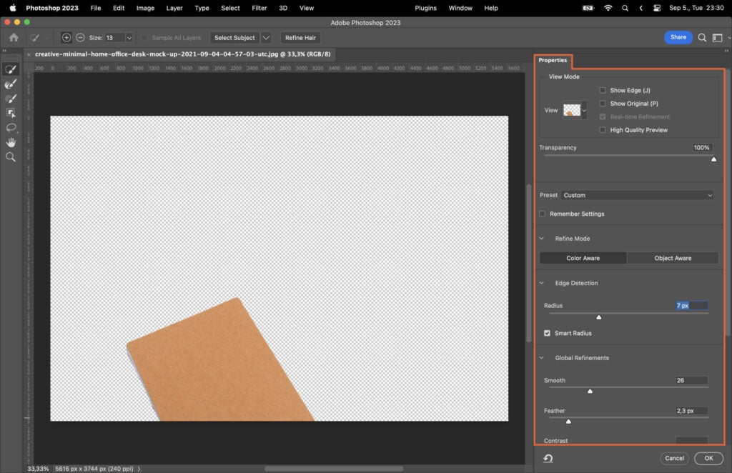Select the Brush tool in the sidebar
The width and height of the screenshot is (732, 473).
coord(11,98)
